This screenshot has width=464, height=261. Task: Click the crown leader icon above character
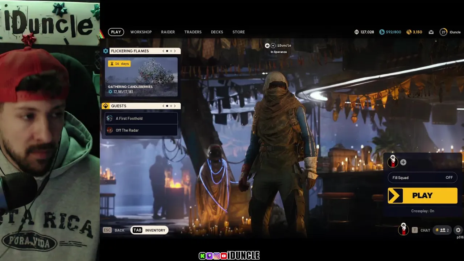coord(267,46)
